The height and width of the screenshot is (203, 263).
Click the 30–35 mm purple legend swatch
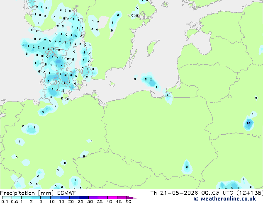[93, 198]
